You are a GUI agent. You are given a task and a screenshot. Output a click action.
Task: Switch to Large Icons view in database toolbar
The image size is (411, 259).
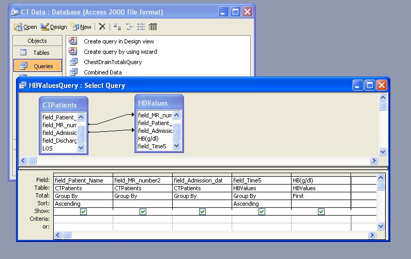tap(117, 26)
